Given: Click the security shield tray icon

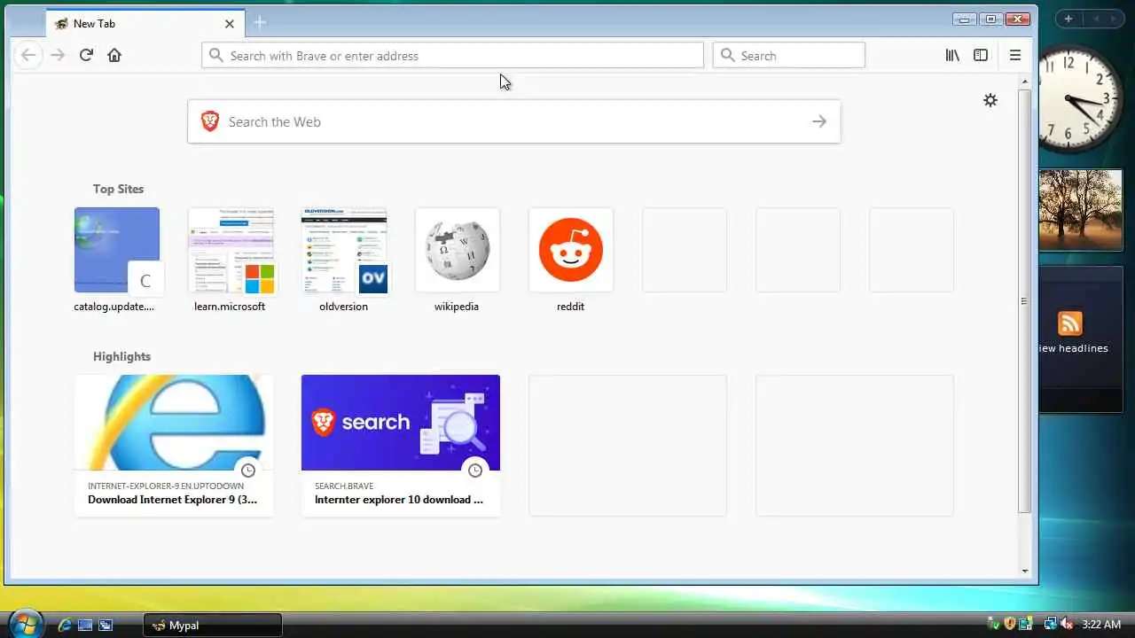Looking at the screenshot, I should 1010,625.
